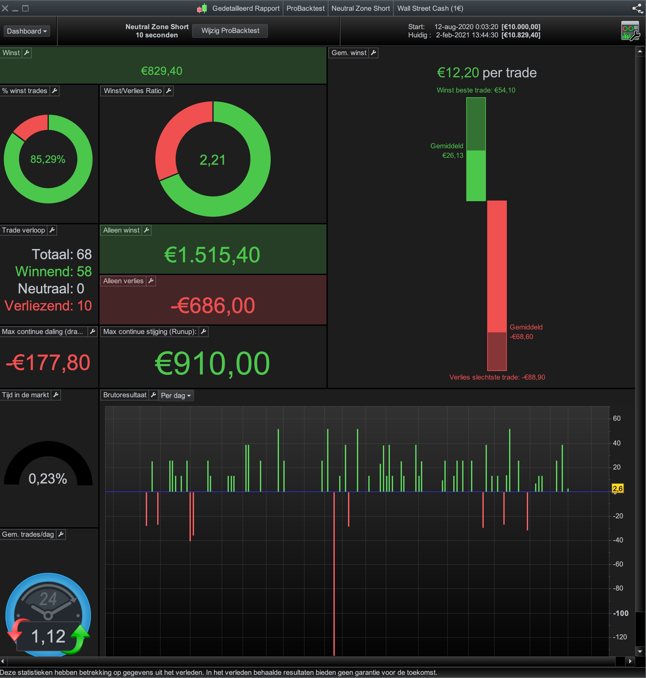The image size is (646, 678).
Task: Click the yellow 2,6 value marker
Action: click(617, 488)
